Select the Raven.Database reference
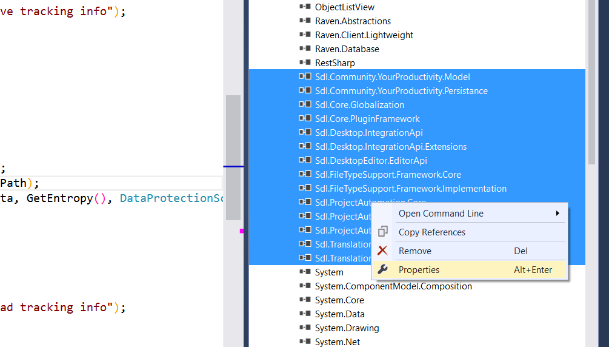The width and height of the screenshot is (609, 347). tap(347, 49)
